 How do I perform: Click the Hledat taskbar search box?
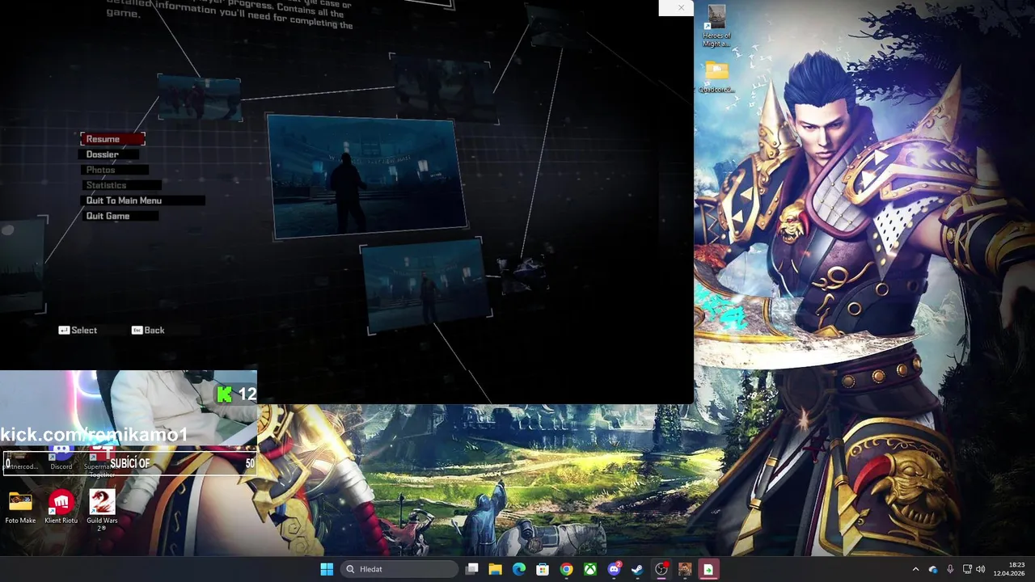[399, 569]
